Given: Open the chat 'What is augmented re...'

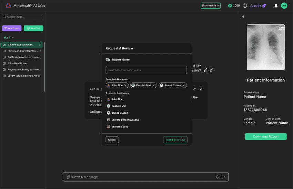Looking at the screenshot, I should (x=21, y=45).
